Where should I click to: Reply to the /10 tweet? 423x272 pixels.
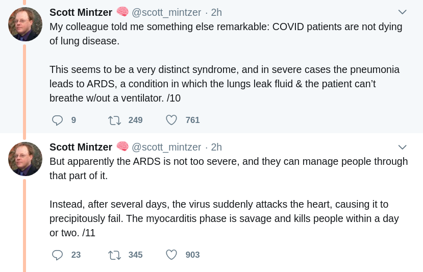tap(58, 120)
